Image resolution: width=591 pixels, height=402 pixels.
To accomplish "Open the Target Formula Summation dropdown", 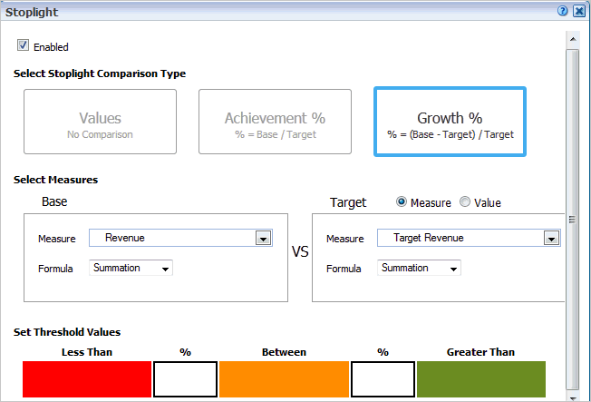I will click(x=420, y=269).
